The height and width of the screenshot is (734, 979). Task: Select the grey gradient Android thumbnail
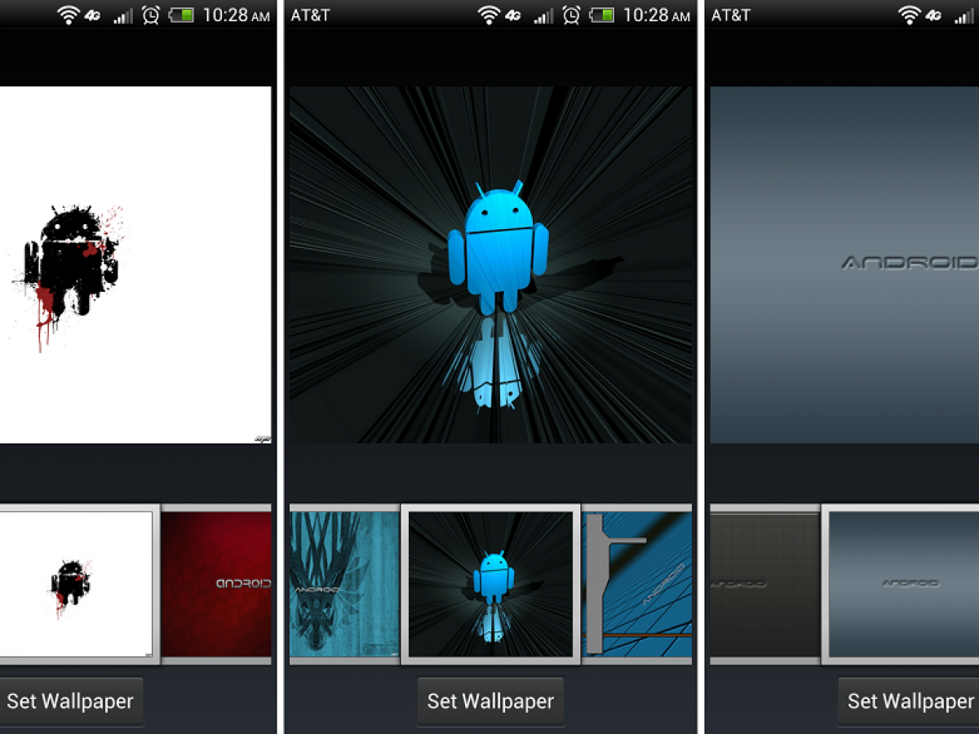point(901,584)
